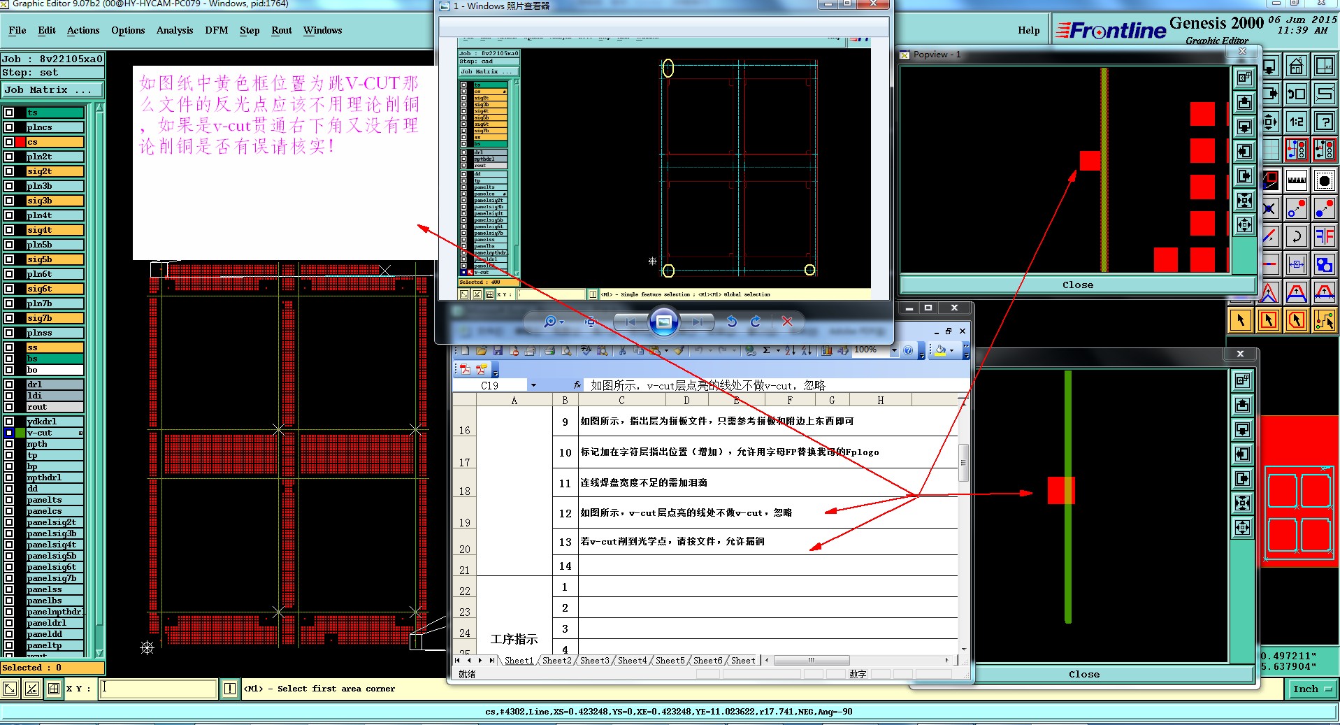The height and width of the screenshot is (725, 1340).
Task: Click the fill color bucket icon
Action: click(x=941, y=350)
